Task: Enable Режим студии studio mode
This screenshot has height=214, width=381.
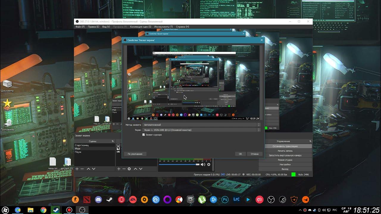Action: 285,160
